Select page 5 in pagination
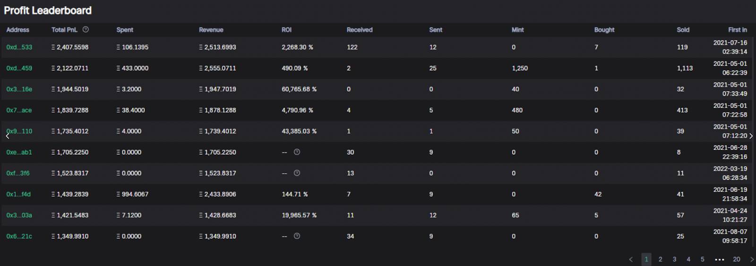Screen dimensions: 756x266 (702, 259)
